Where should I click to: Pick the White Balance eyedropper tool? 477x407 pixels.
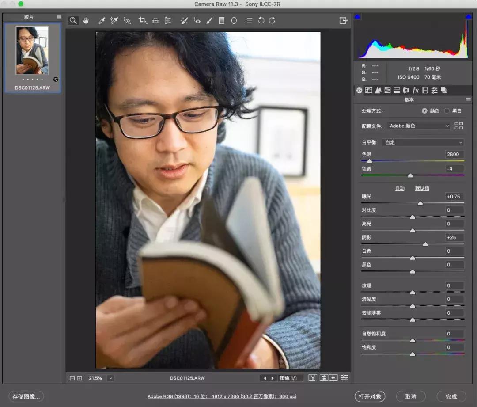tap(101, 20)
